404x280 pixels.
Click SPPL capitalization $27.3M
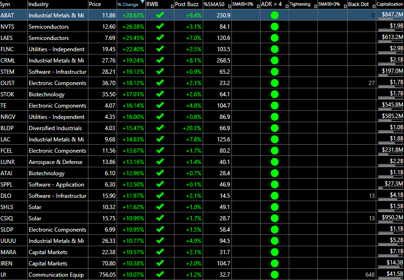click(x=394, y=184)
